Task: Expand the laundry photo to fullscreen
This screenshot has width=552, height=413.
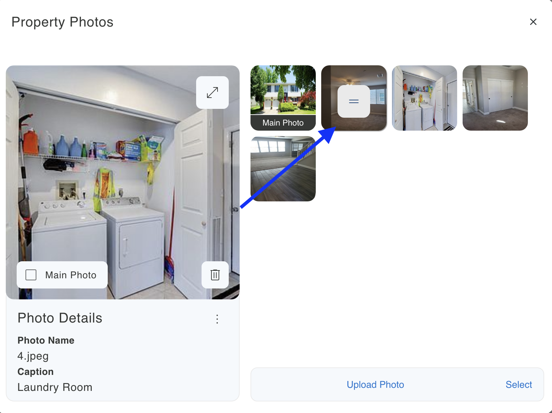Action: [x=212, y=93]
